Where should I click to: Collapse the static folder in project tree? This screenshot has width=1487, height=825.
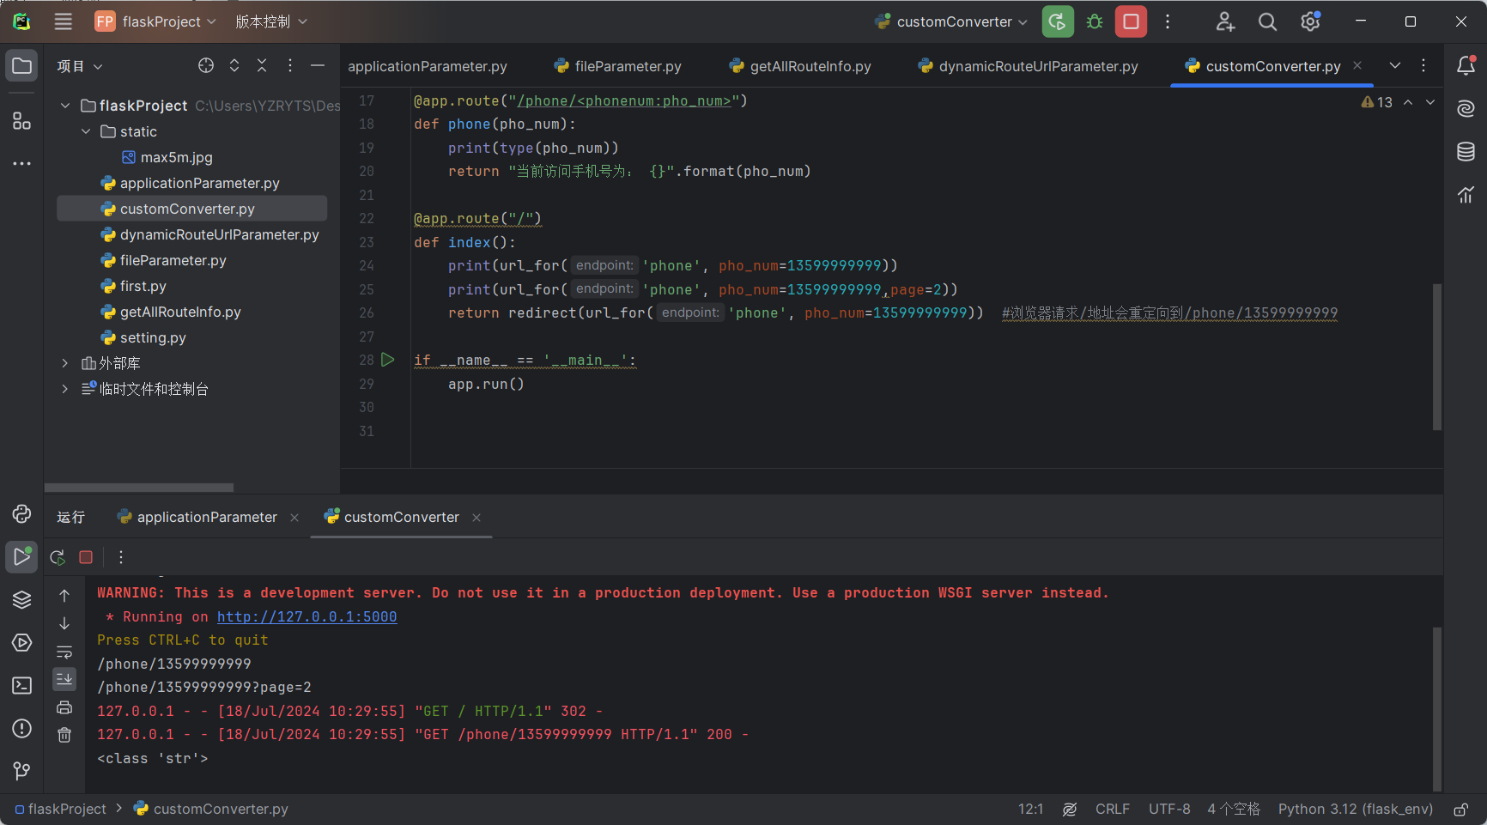(86, 131)
